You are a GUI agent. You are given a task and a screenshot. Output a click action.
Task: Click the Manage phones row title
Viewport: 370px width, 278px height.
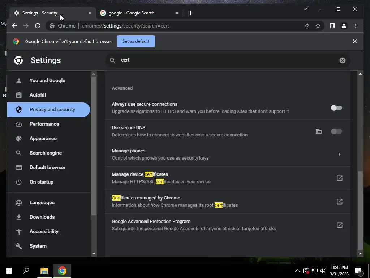click(x=128, y=151)
